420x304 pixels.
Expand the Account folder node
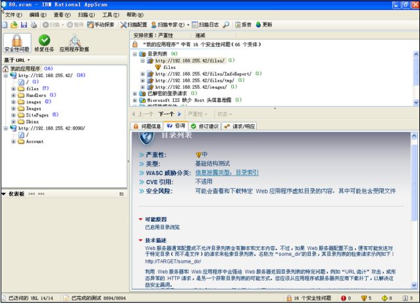[13, 141]
